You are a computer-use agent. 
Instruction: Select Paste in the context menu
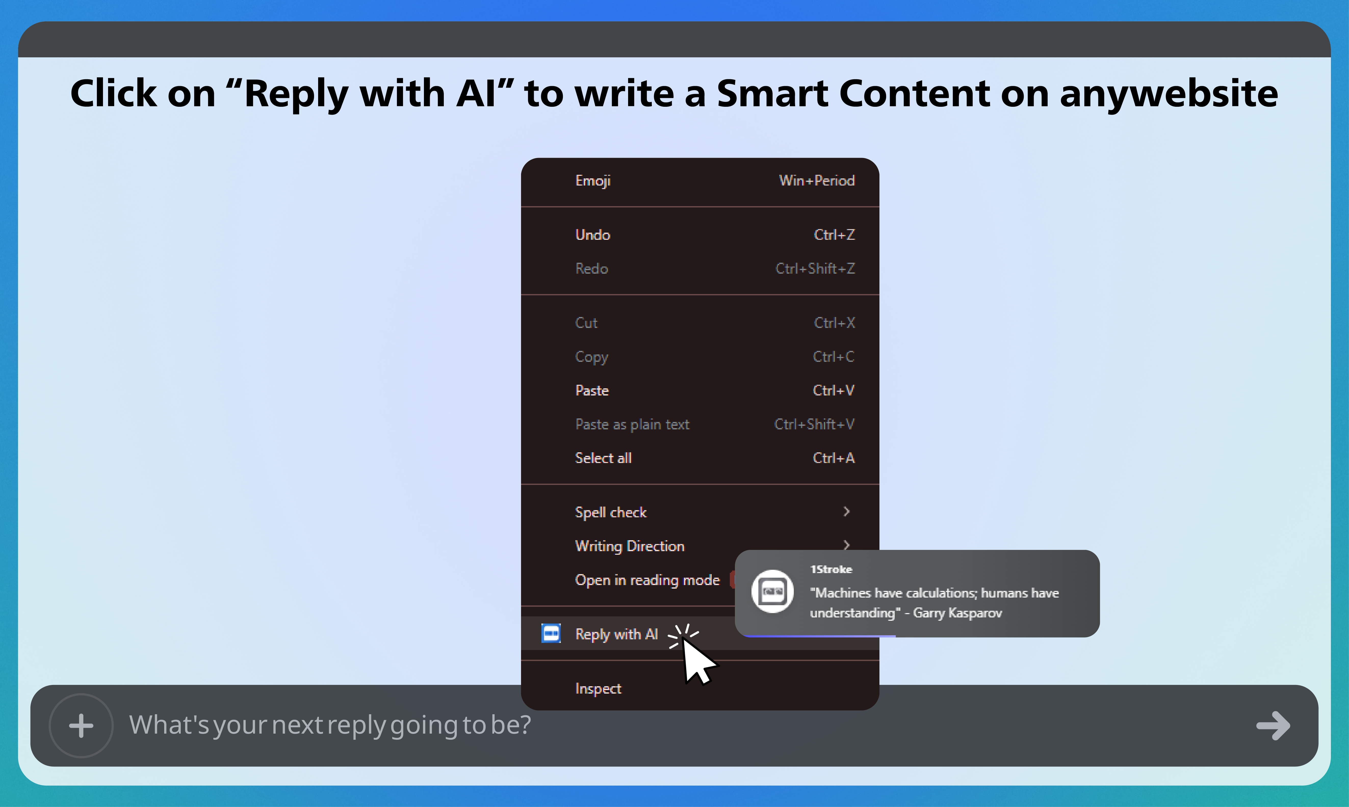click(x=592, y=390)
